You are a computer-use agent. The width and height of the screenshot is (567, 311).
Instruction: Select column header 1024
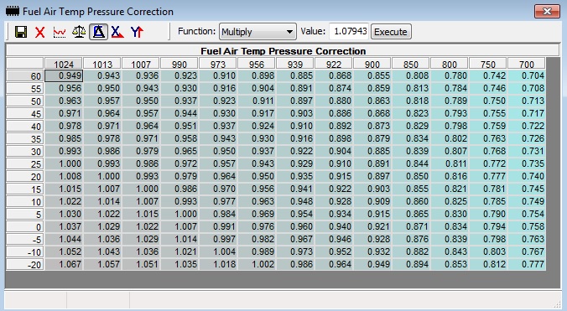[x=64, y=64]
